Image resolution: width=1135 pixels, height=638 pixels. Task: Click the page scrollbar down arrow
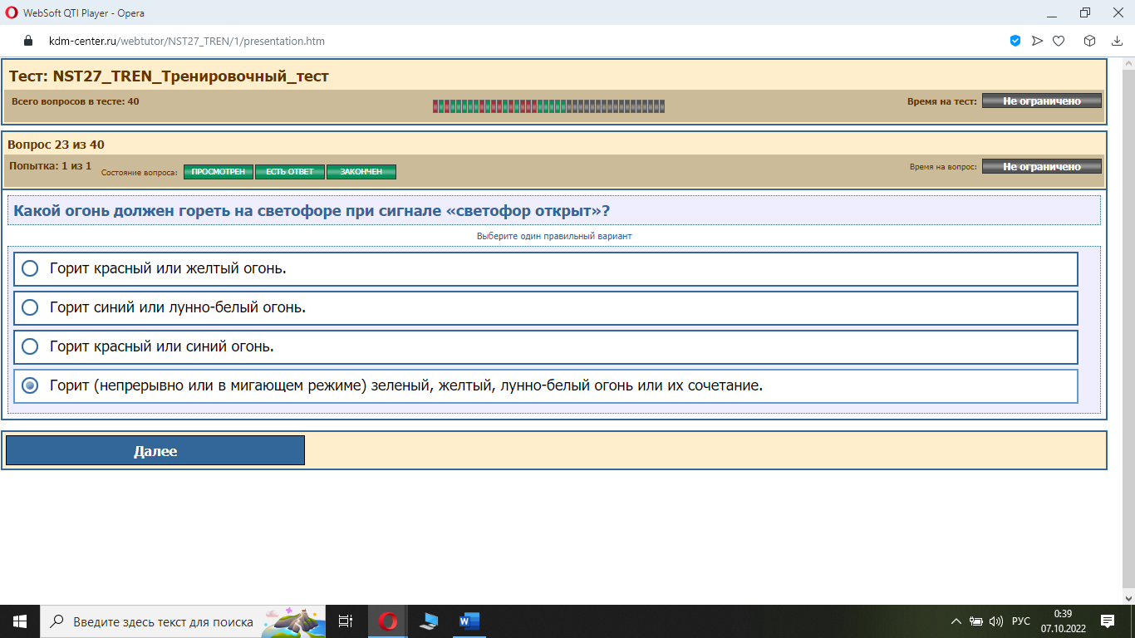click(1128, 597)
